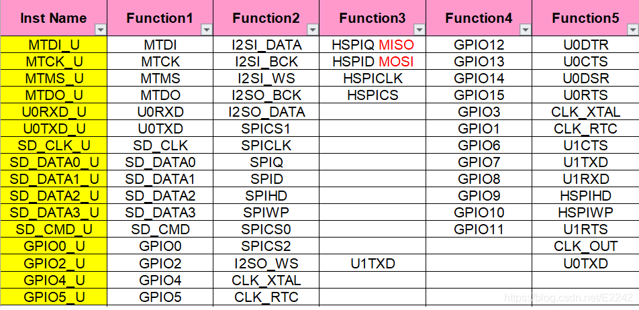
Task: Click the GPIO12 cell in Function4
Action: pyautogui.click(x=479, y=45)
